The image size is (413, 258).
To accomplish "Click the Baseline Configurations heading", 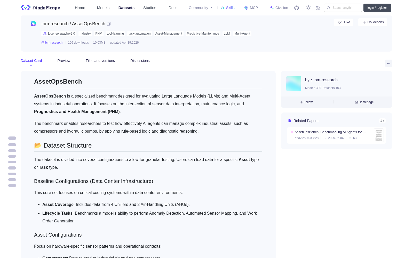I will click(93, 181).
